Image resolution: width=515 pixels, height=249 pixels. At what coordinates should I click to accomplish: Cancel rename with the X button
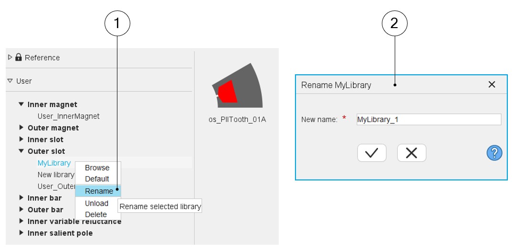point(411,153)
